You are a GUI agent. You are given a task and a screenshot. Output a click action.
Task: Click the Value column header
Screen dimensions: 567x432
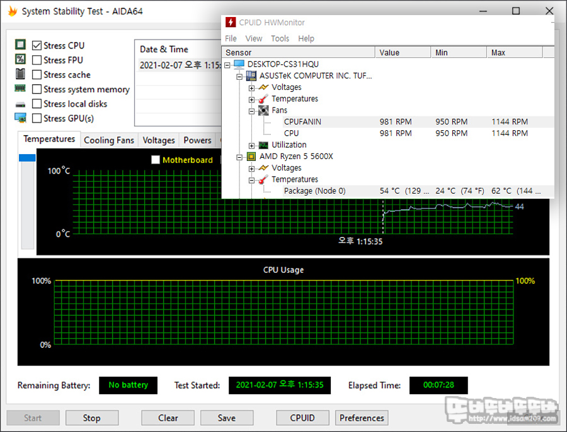[x=403, y=52]
